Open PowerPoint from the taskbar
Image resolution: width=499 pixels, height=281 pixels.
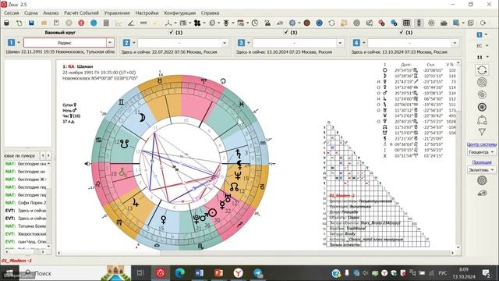(x=218, y=273)
